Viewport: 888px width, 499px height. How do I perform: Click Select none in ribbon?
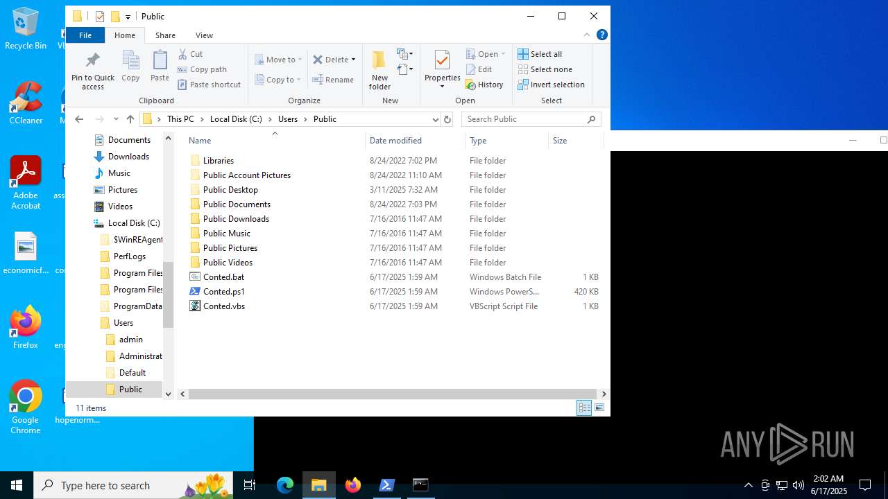click(x=545, y=69)
